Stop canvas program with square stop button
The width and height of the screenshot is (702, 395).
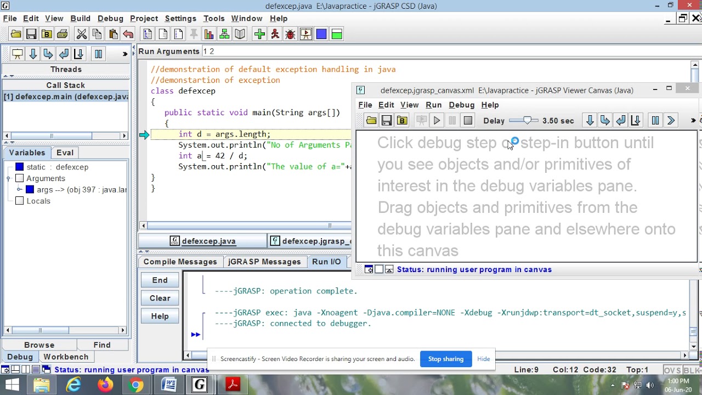point(468,121)
